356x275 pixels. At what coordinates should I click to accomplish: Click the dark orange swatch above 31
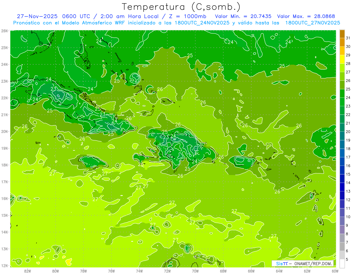point(342,34)
